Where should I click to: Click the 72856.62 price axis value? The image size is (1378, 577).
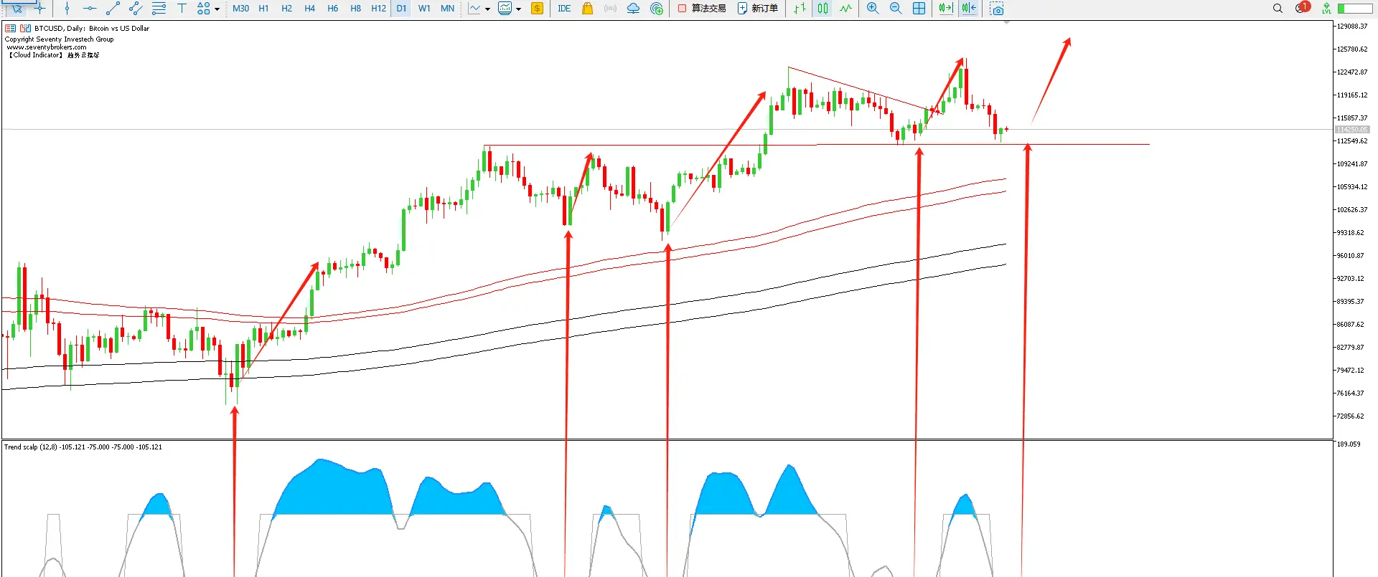(x=1350, y=416)
